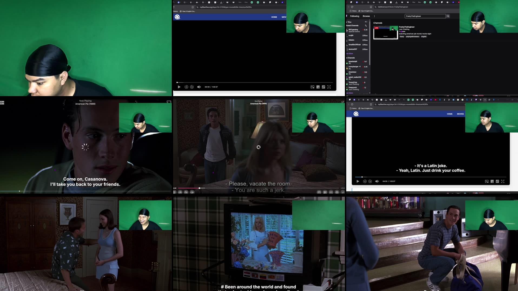Open HOME in the 04:20 player window
The image size is (518, 291).
pos(450,114)
